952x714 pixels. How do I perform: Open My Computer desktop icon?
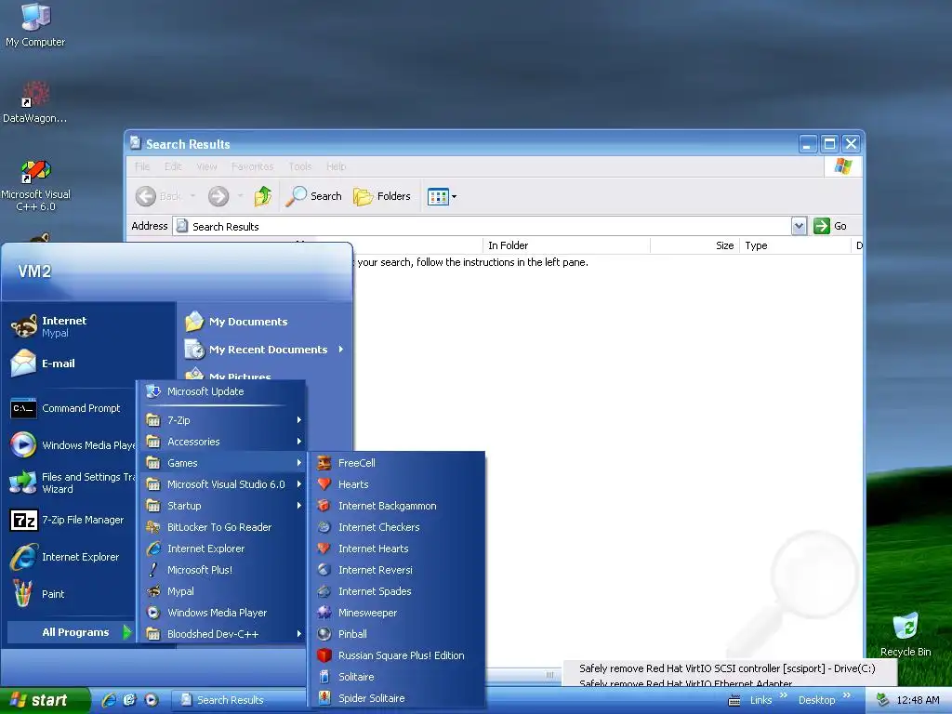35,25
